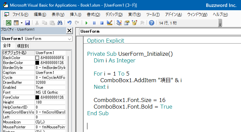Open the ヘルプ(H) menu
Screen dimensions: 241x132
point(220,15)
